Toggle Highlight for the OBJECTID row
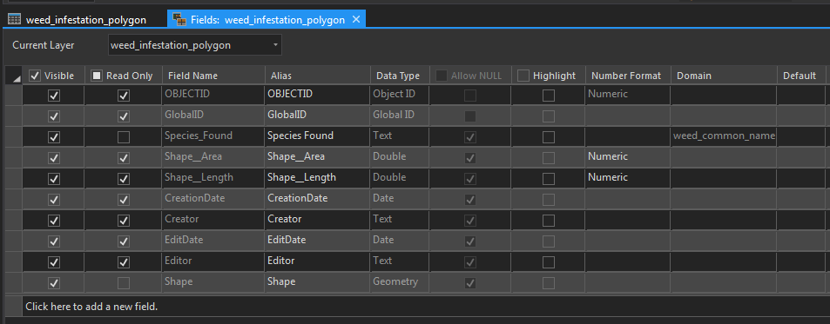Screen dimensions: 830x324 (x=549, y=96)
